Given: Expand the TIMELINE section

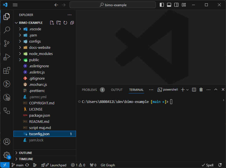Looking at the screenshot, I should 45,159.
